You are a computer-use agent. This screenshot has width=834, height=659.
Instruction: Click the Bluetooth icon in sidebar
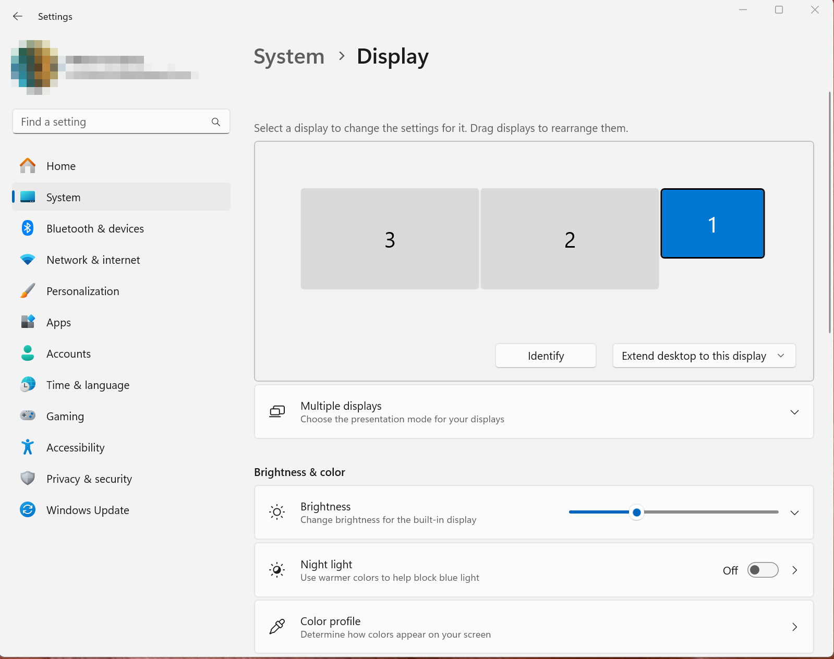[28, 228]
